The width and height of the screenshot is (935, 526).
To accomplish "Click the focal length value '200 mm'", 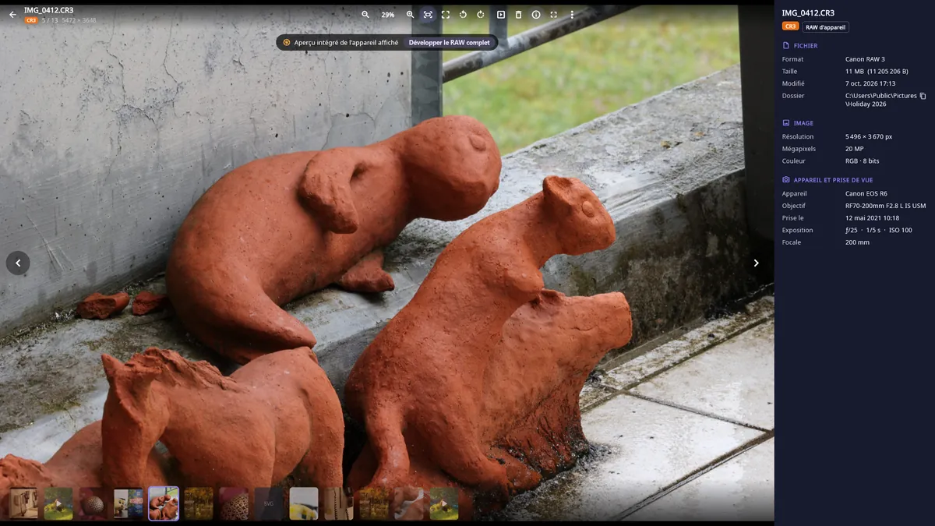I will 857,242.
